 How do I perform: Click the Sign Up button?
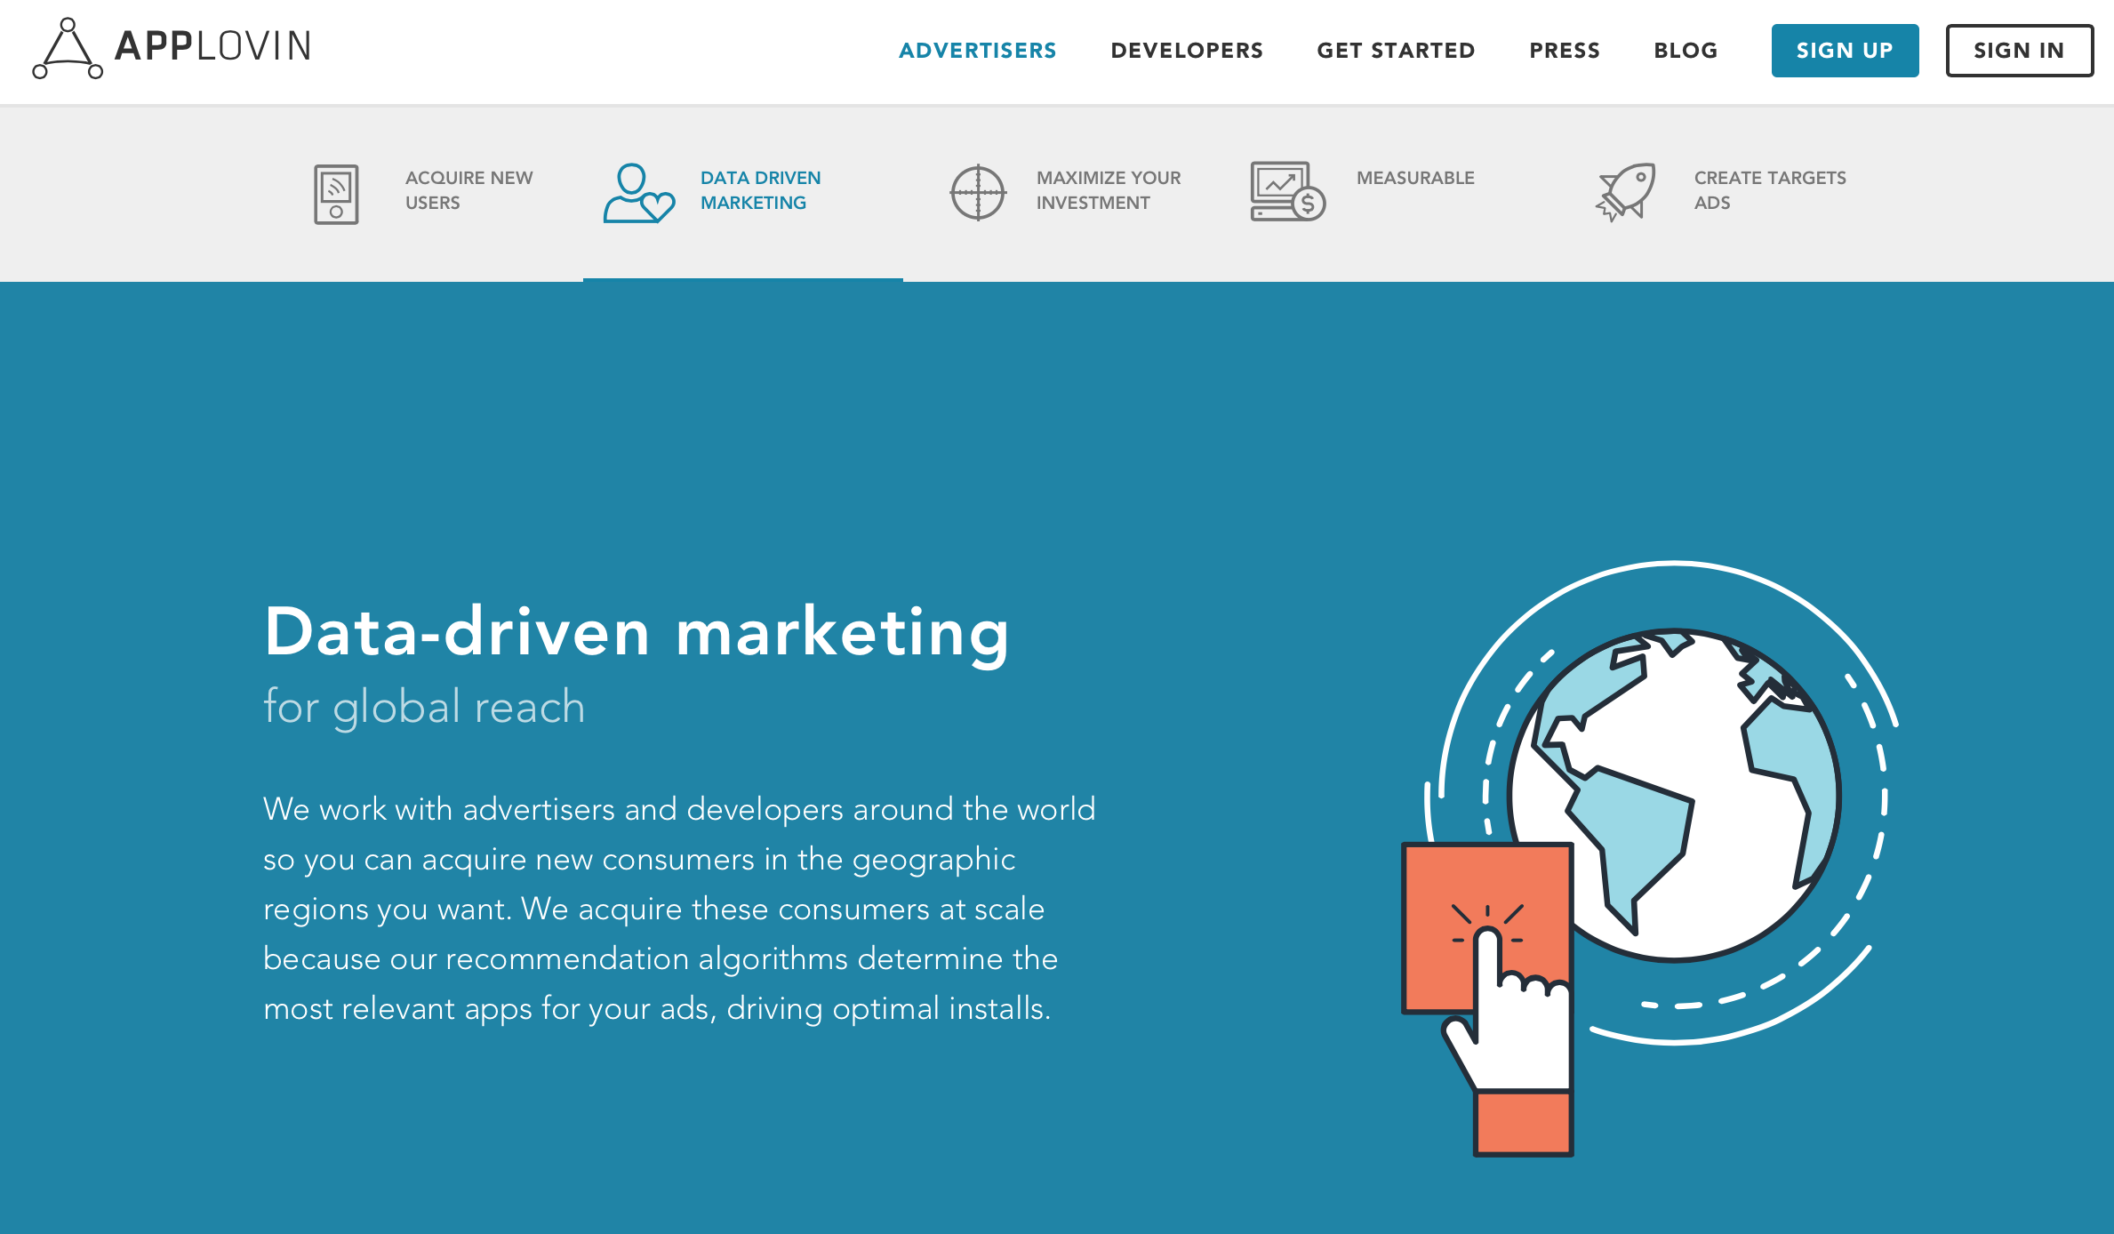tap(1842, 52)
